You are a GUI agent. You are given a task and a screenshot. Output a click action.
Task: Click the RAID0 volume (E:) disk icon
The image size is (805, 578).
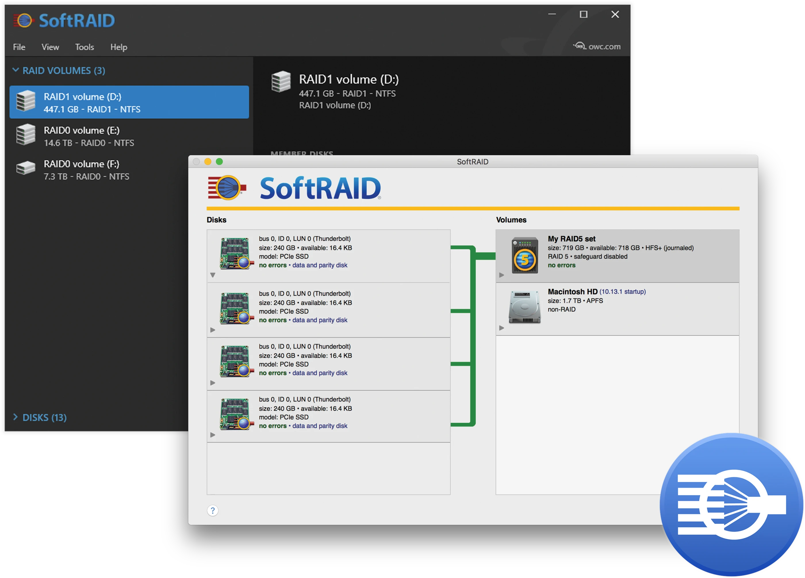point(26,134)
